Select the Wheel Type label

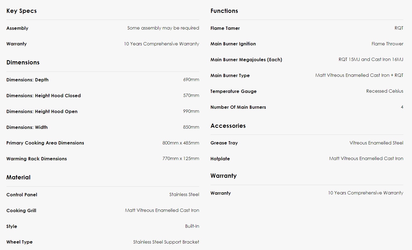click(x=19, y=242)
